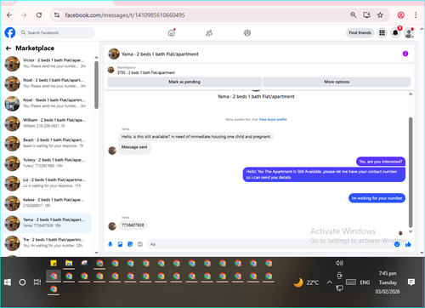Open Chrome three-dot menu
The height and width of the screenshot is (308, 425).
(416, 15)
